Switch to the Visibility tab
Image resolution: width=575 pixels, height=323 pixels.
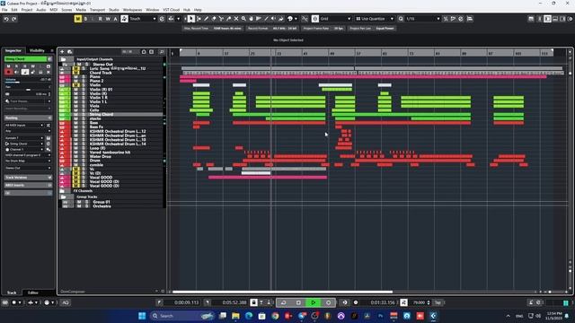tap(37, 50)
